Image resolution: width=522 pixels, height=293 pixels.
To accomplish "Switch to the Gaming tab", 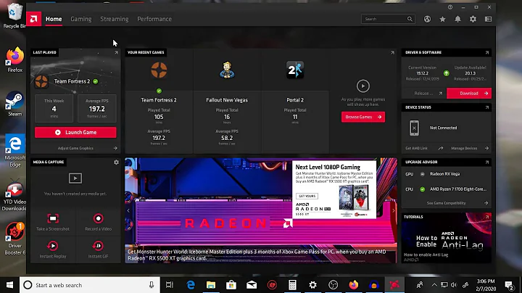I will (x=81, y=19).
